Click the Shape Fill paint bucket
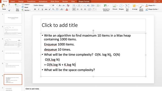Image resolution: width=162 pixels, height=91 pixels. [x=147, y=5]
